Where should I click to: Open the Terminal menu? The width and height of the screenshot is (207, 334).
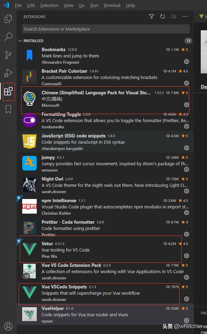tap(112, 5)
